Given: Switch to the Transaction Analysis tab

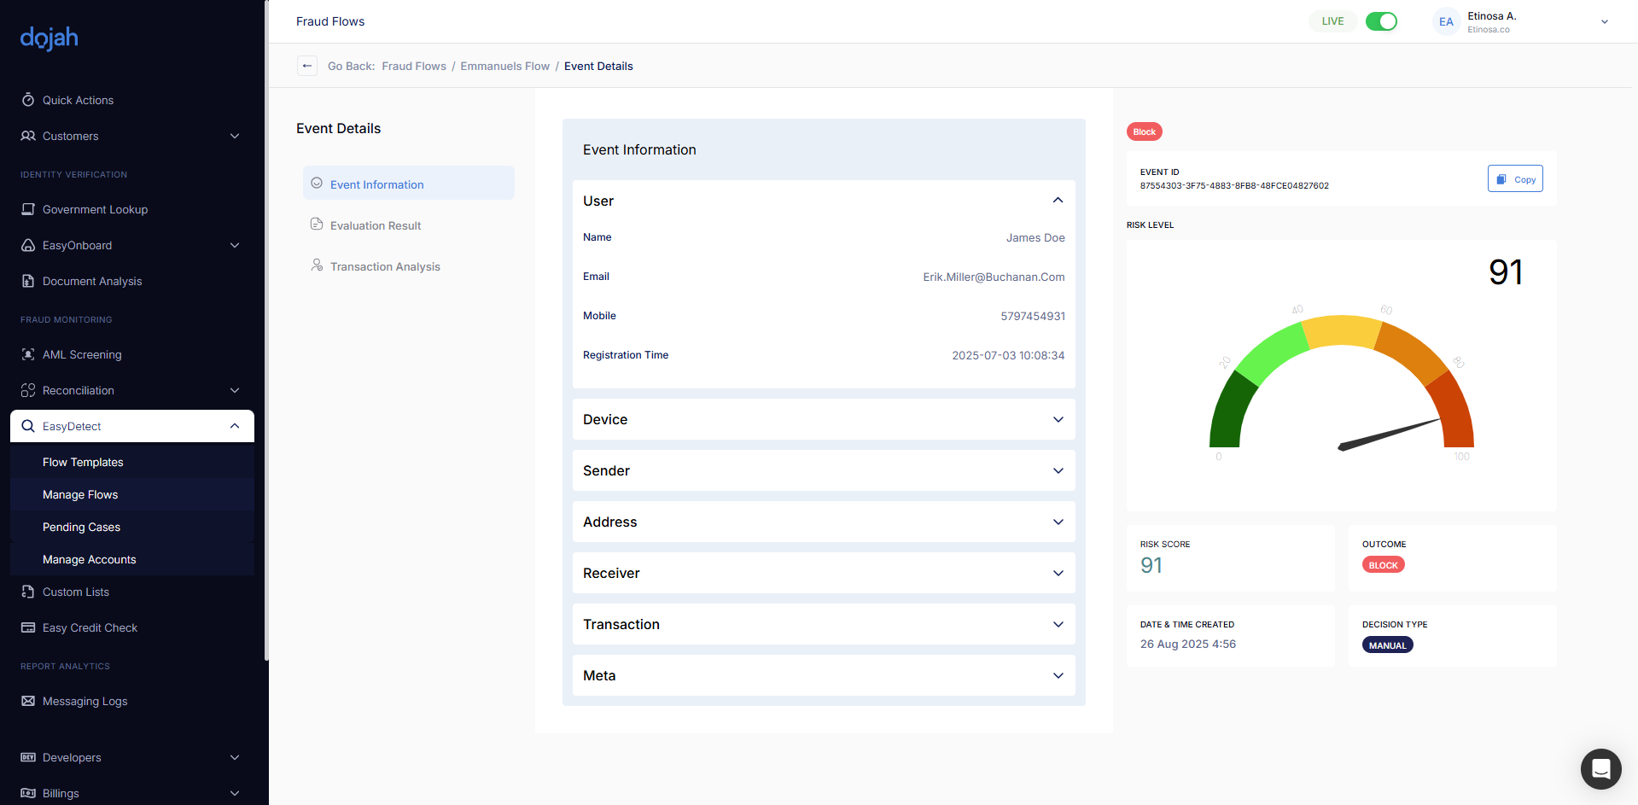Looking at the screenshot, I should 385,266.
